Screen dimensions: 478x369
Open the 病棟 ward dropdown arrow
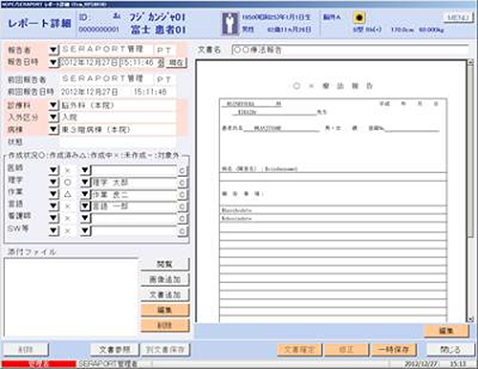tap(54, 129)
